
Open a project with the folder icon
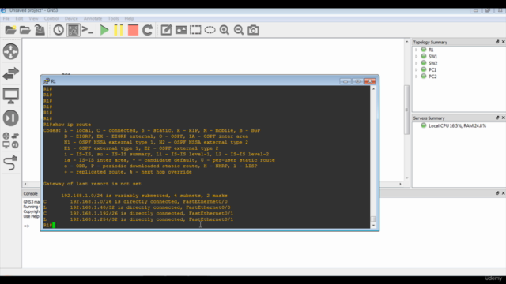(x=25, y=30)
